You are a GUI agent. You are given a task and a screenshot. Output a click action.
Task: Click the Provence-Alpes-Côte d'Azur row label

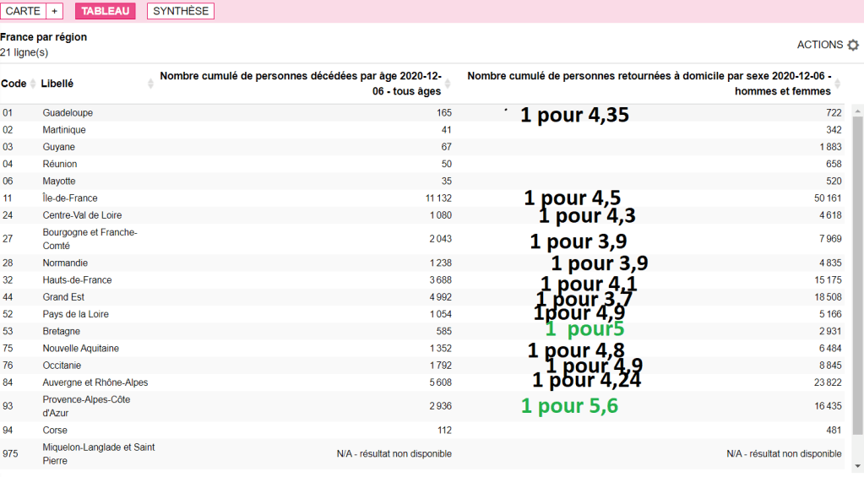point(87,406)
